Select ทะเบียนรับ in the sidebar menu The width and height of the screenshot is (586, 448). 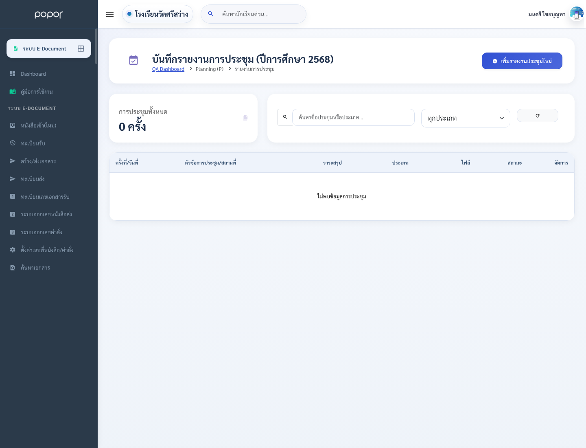coord(33,143)
